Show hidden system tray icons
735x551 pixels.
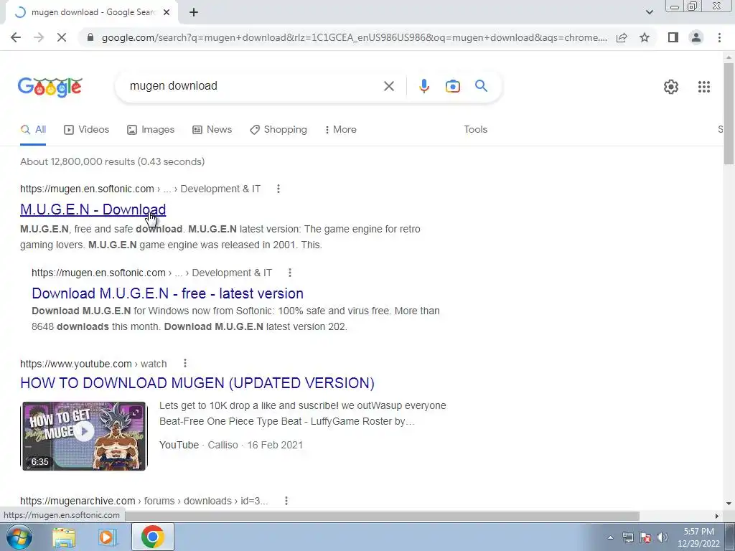click(x=610, y=537)
